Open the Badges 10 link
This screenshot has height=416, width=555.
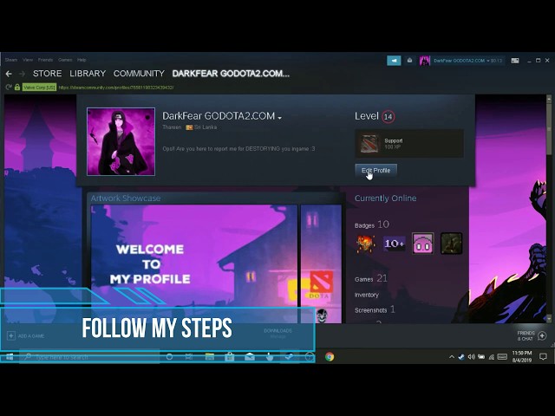coord(372,224)
